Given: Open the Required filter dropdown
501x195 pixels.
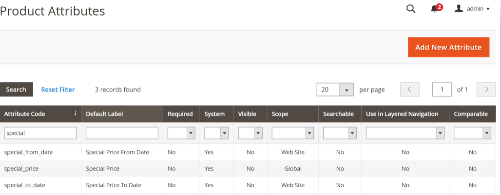Looking at the screenshot, I should [181, 133].
